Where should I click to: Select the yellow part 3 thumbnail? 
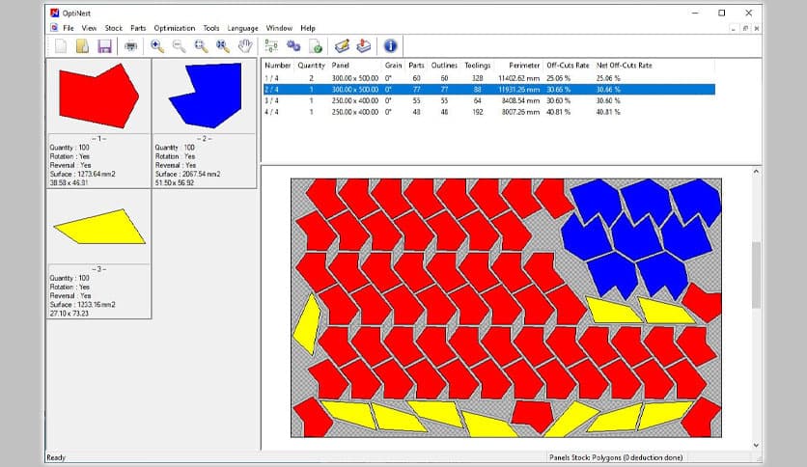click(x=97, y=226)
